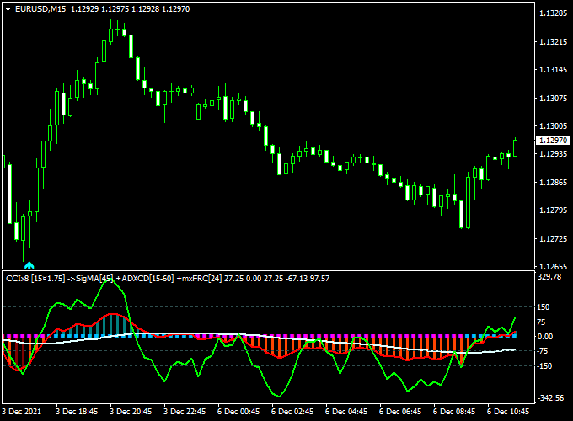Image resolution: width=573 pixels, height=421 pixels.
Task: Click the 3 Dec 18:45 time label
Action: [77, 412]
